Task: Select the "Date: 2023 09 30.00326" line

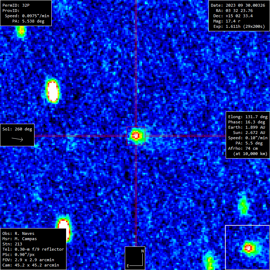Action: [238, 5]
